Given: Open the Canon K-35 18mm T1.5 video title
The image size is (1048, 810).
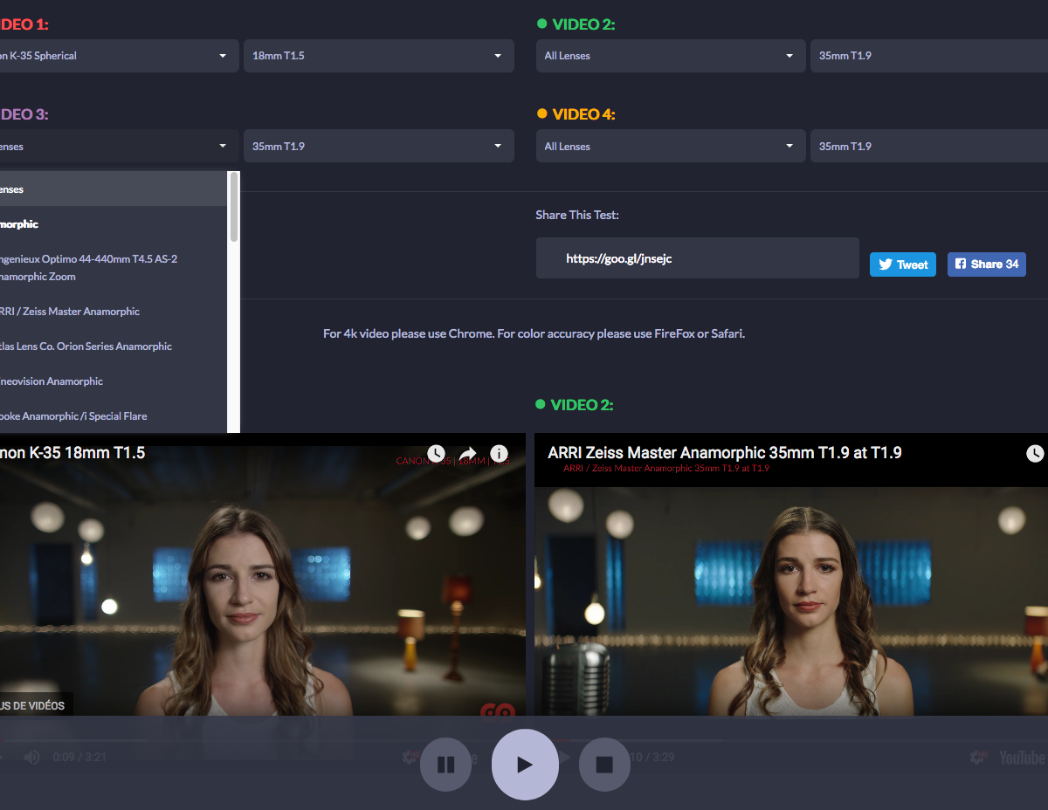Looking at the screenshot, I should (x=73, y=453).
